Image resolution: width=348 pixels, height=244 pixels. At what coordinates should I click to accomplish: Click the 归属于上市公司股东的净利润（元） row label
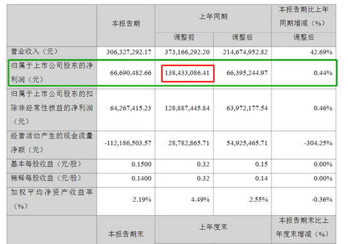pyautogui.click(x=52, y=72)
